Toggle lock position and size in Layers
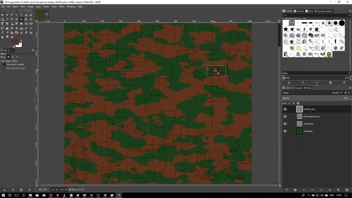 coord(293,103)
